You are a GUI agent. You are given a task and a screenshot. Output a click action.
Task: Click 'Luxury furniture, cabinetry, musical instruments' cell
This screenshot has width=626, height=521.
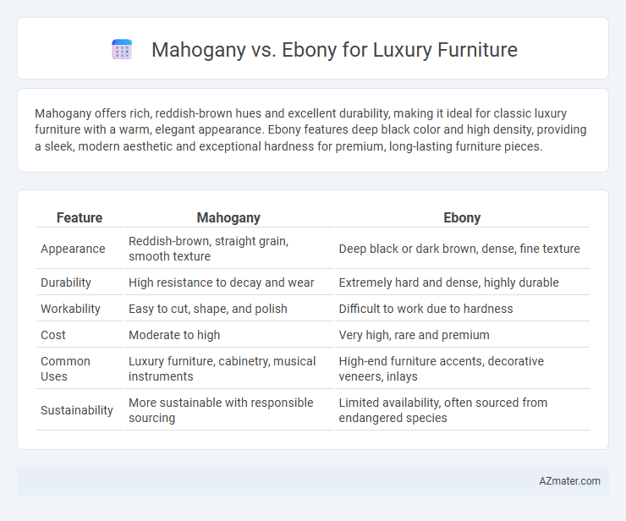tap(228, 369)
